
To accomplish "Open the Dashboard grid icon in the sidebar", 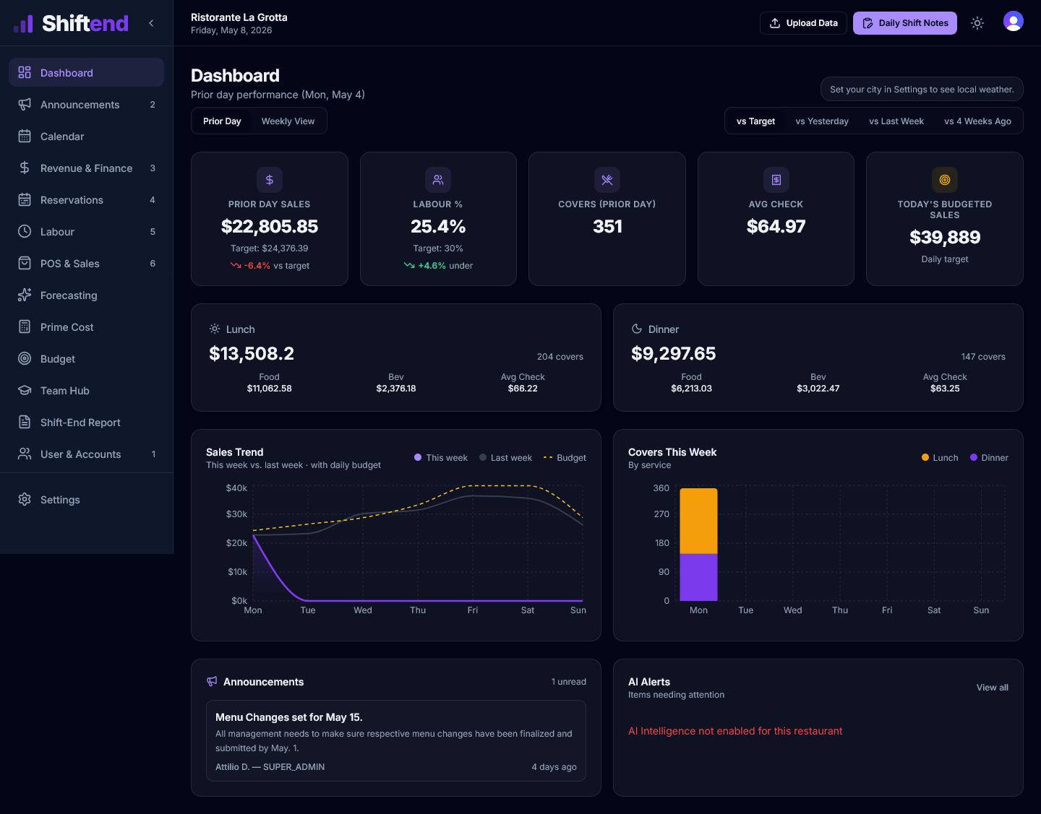I will [x=25, y=72].
